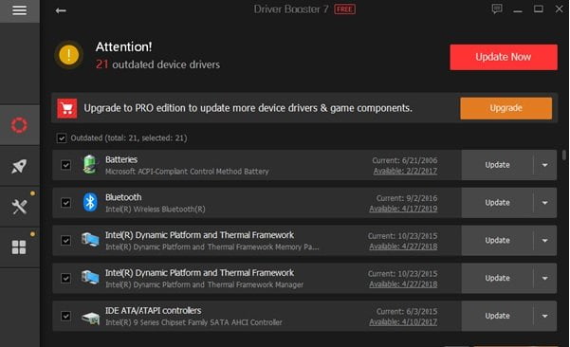Toggle the select-all Outdated checkbox

coord(62,138)
